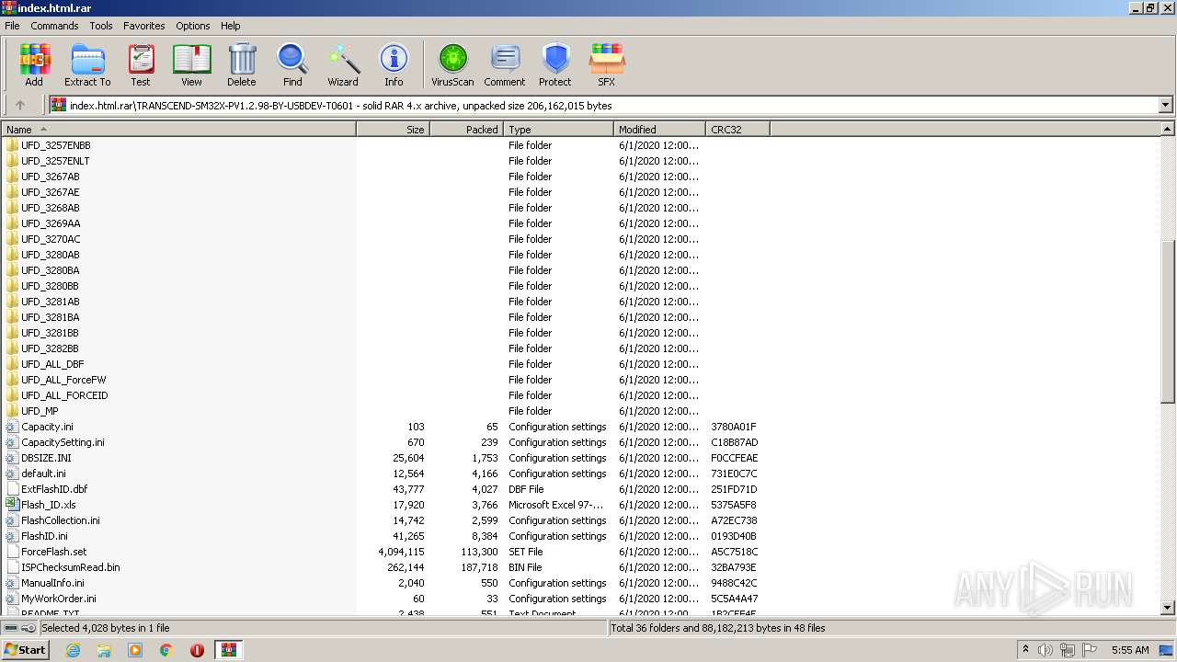The height and width of the screenshot is (662, 1177).
Task: Launch the Wizard tool
Action: [343, 65]
